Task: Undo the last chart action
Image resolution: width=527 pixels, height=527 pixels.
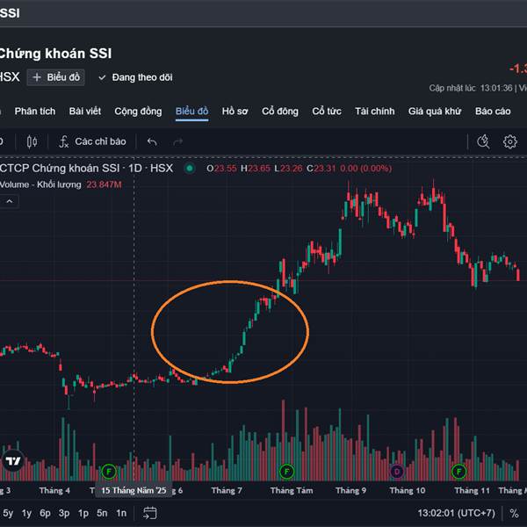Action: [x=152, y=141]
